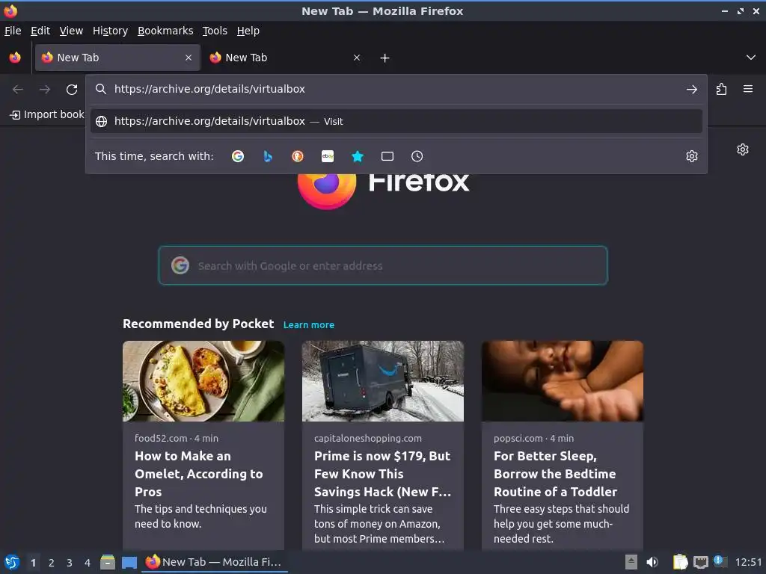Open the volume control tray icon

[x=652, y=562]
